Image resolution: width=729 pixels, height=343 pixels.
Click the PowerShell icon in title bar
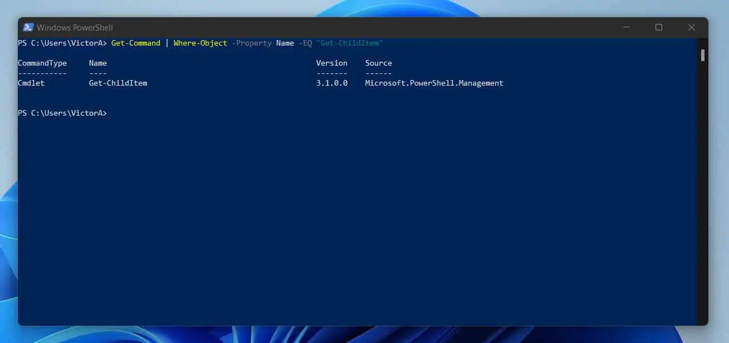pos(28,27)
